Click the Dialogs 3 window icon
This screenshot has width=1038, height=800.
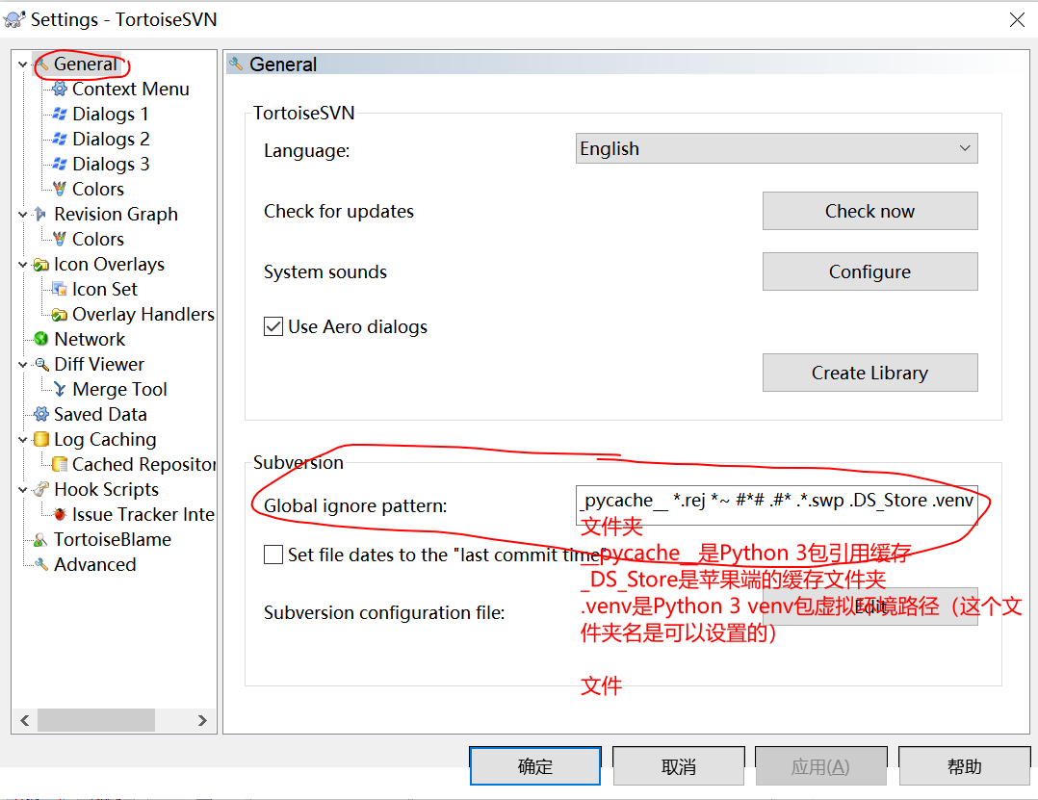tap(60, 164)
